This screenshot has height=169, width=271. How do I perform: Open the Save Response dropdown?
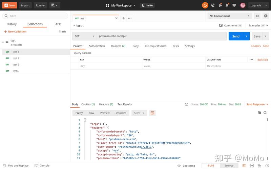(257, 104)
